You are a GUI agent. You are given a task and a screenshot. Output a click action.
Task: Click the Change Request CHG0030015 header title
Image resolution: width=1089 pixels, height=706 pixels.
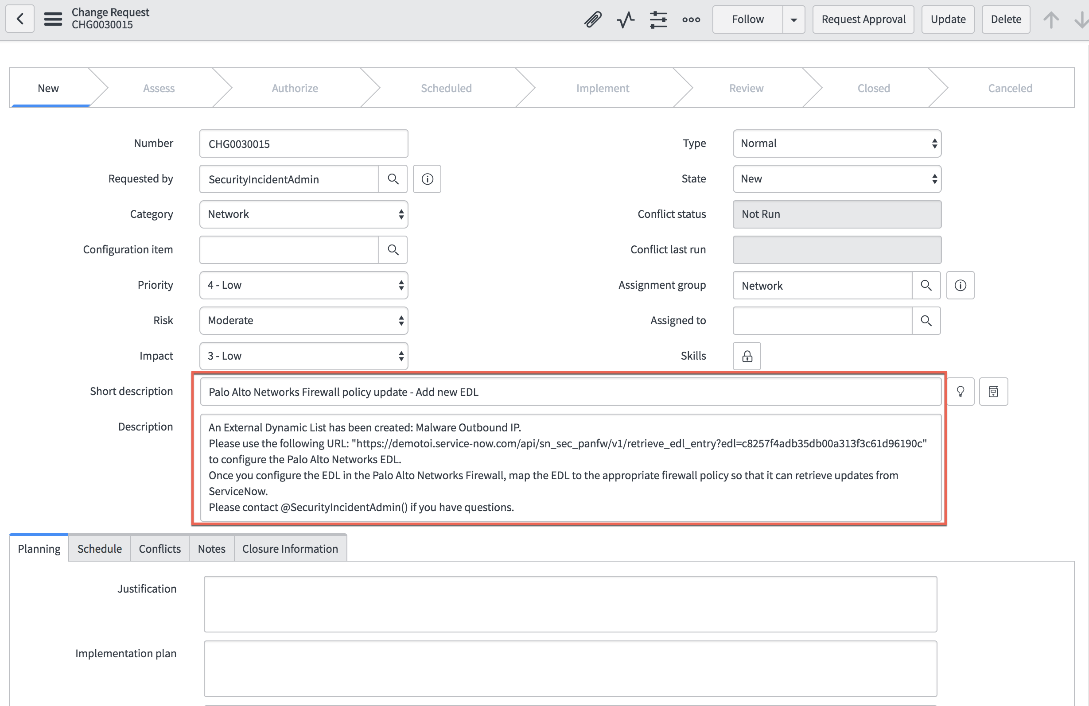point(110,18)
